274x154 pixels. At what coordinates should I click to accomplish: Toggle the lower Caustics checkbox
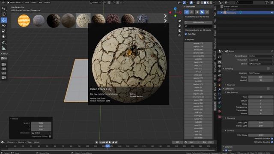tap(272, 142)
